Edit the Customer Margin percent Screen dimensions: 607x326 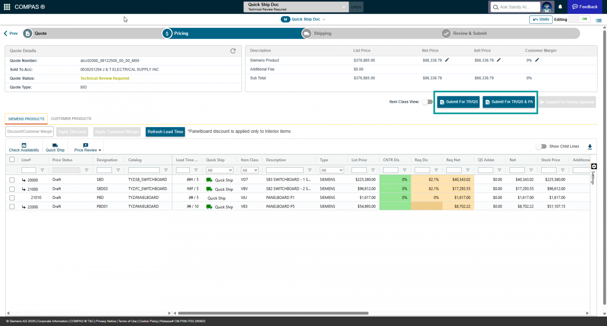(537, 60)
